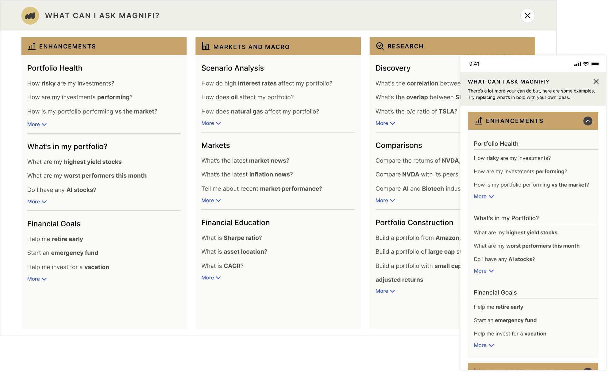Select 'How does oil affect my portfolio?'
Screen dimensions: 609x373
(247, 97)
